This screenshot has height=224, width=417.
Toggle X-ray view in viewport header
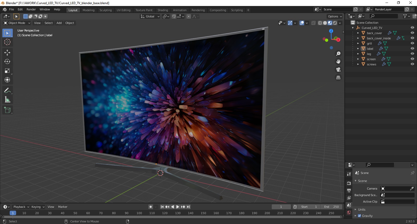tap(313, 23)
